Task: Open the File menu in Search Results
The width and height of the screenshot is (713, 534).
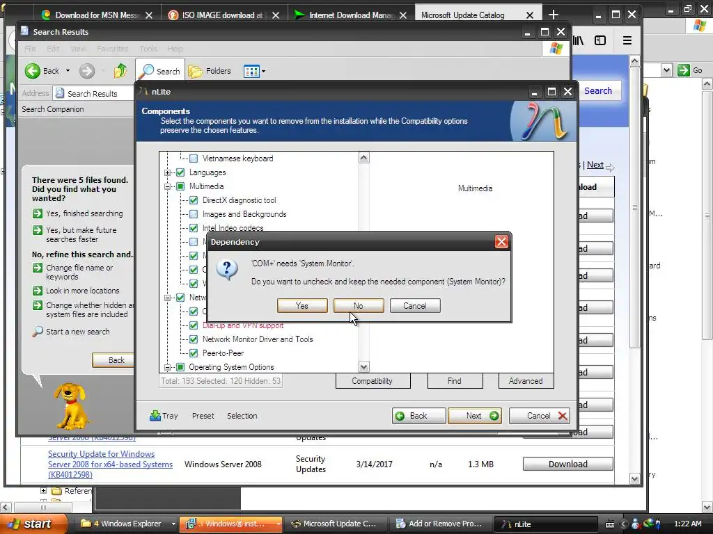Action: pyautogui.click(x=30, y=49)
